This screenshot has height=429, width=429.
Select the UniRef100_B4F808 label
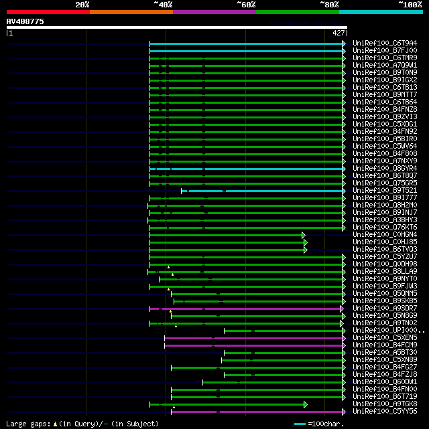[385, 153]
